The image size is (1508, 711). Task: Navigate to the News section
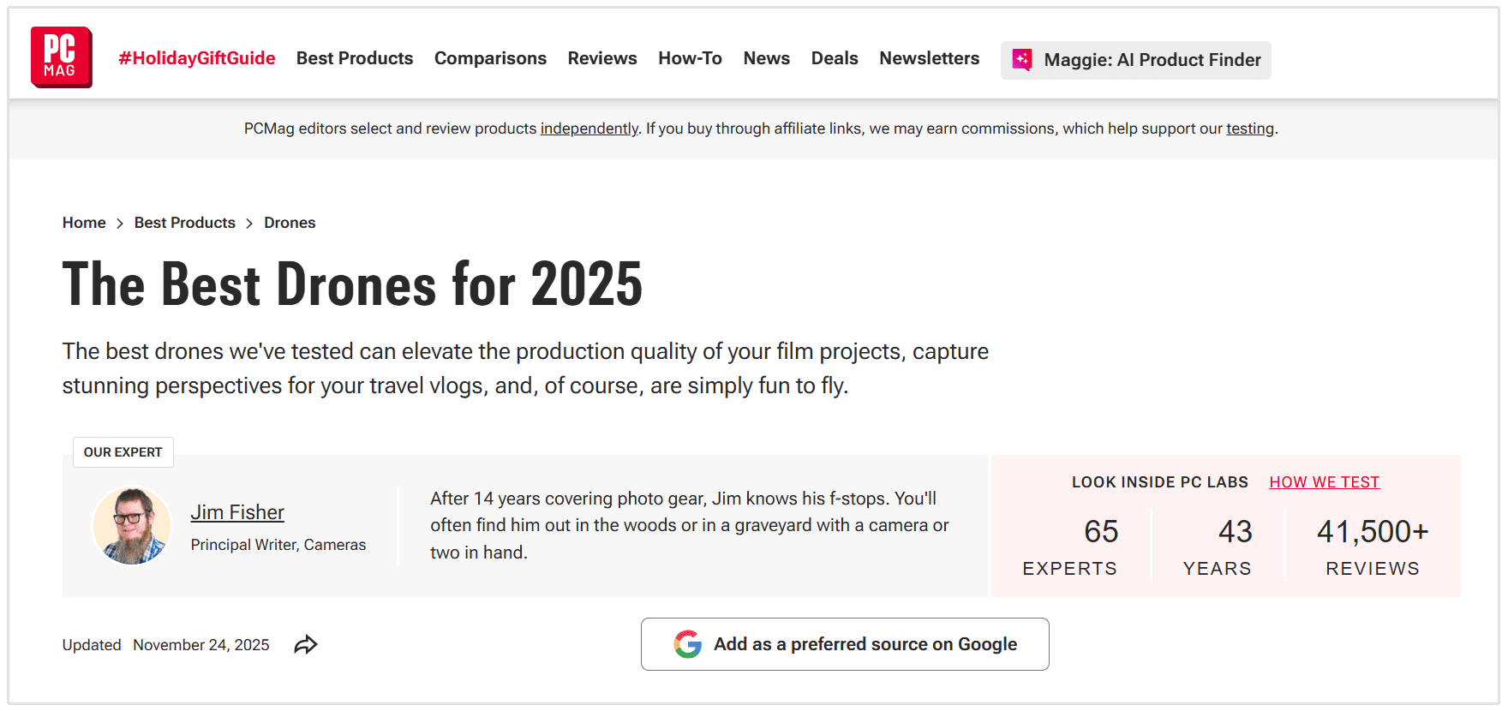tap(767, 58)
